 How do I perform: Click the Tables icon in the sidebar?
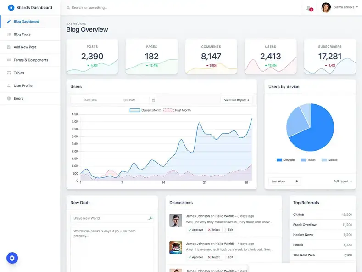click(9, 73)
